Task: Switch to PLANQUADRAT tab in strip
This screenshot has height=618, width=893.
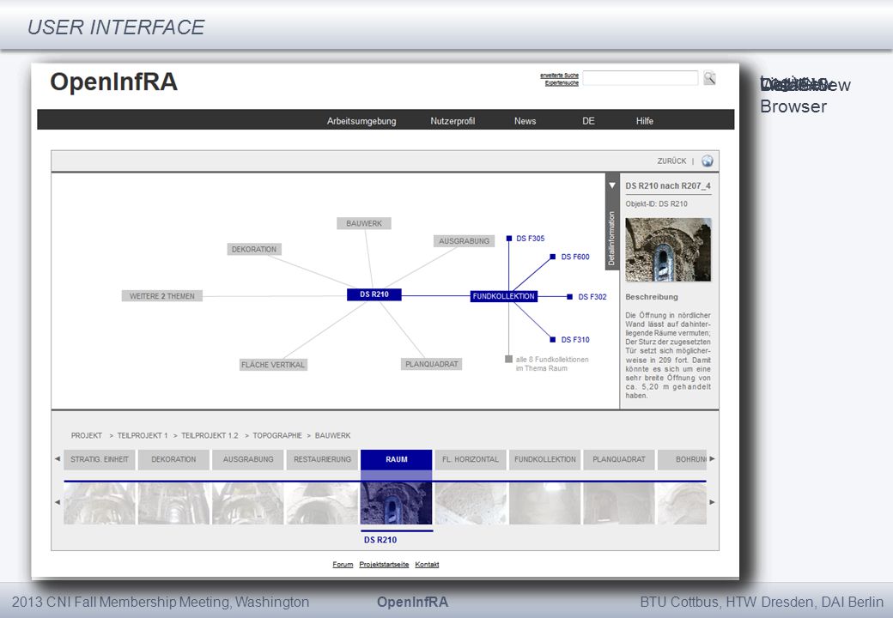Action: [619, 459]
